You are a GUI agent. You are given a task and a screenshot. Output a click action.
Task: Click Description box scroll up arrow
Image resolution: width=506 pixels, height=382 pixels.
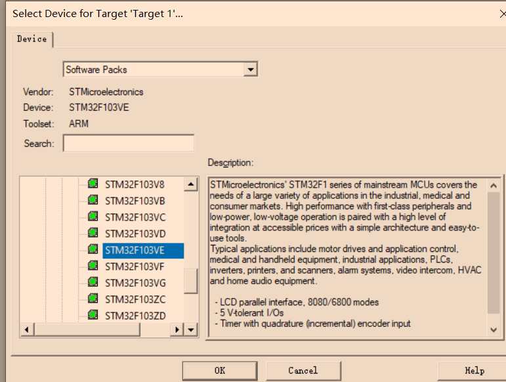493,186
